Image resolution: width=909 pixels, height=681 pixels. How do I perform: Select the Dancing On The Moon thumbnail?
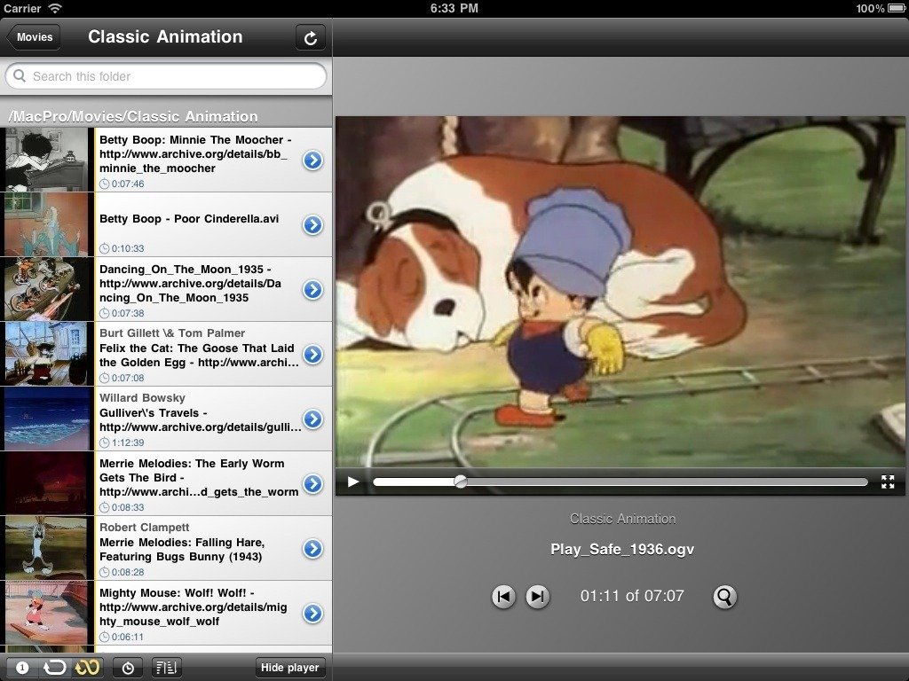[46, 290]
